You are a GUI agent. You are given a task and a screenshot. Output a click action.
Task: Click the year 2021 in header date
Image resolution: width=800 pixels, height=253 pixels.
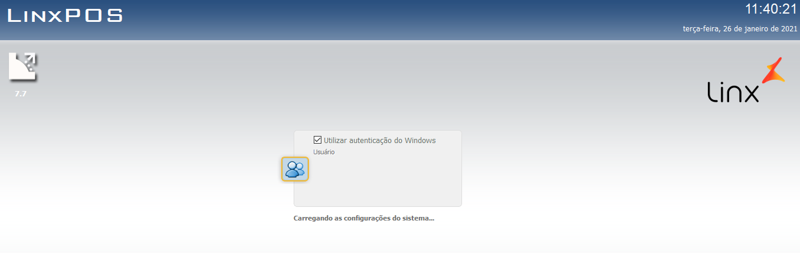(x=790, y=29)
